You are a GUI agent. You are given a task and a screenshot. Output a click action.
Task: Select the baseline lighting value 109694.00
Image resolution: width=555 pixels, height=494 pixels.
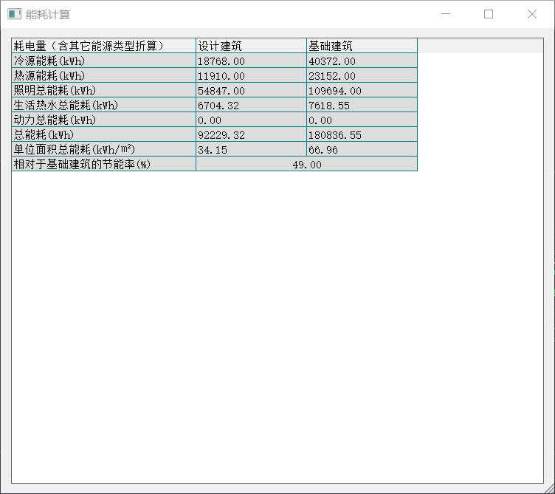362,90
